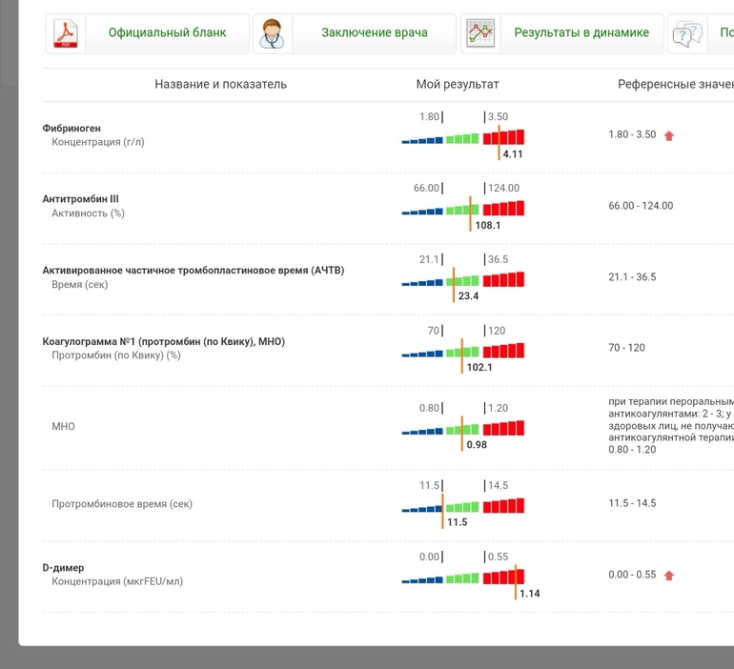Click the chart icon for results dynamics
The height and width of the screenshot is (669, 734).
click(480, 33)
